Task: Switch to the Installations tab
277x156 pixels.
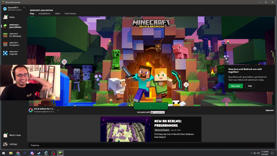Action: [45, 13]
